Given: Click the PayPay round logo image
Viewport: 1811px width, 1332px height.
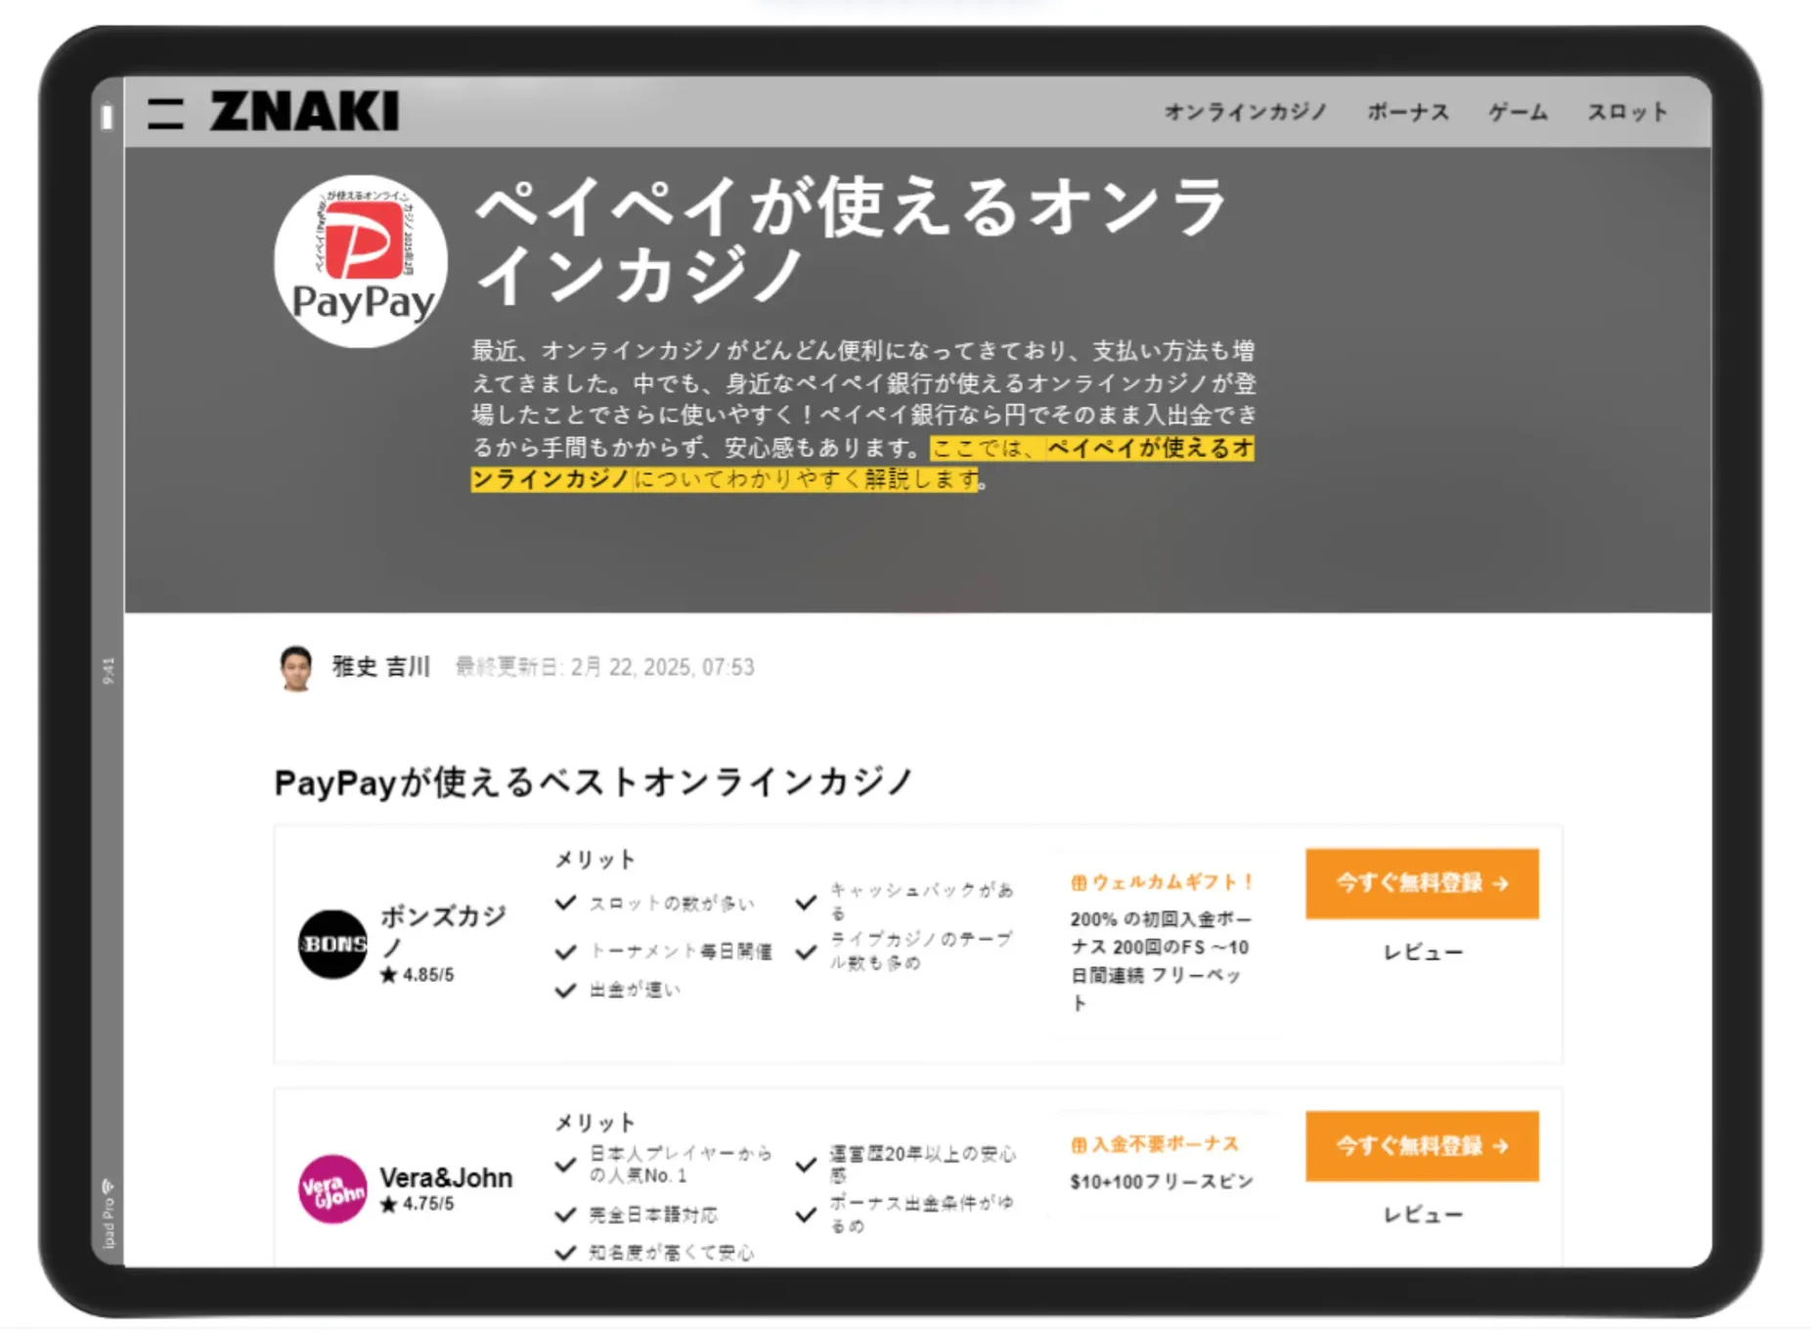Looking at the screenshot, I should 361,262.
